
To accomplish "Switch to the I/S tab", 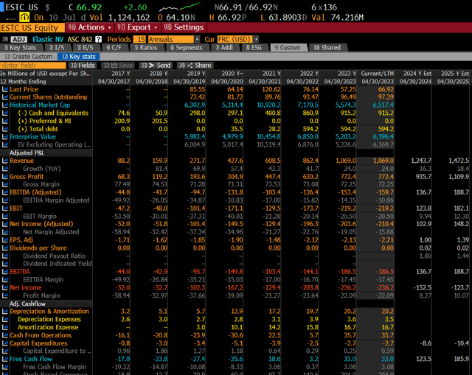I will 58,48.
